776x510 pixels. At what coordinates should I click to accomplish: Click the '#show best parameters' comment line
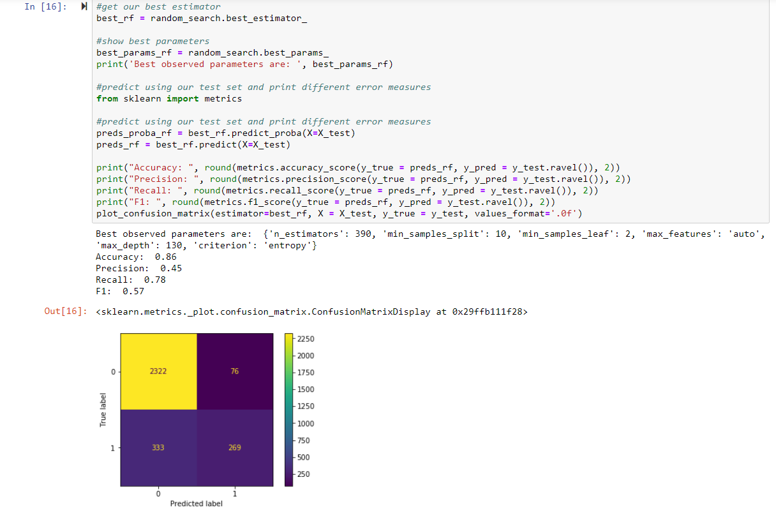point(153,41)
